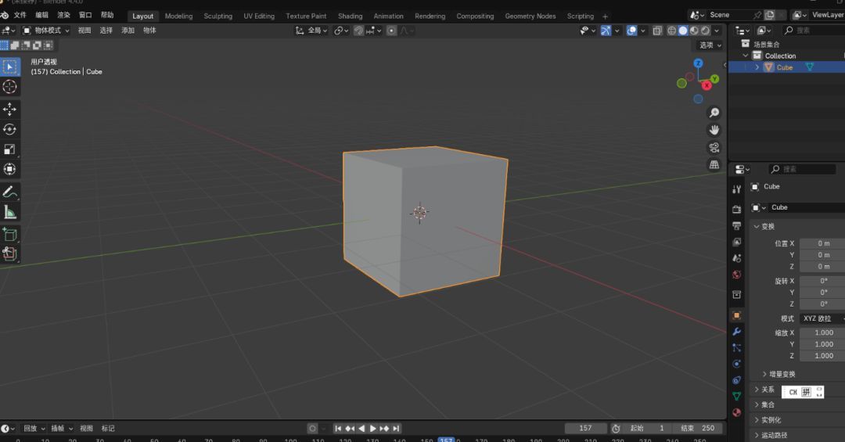Switch to the Sculpting workspace tab
The height and width of the screenshot is (442, 845).
218,16
